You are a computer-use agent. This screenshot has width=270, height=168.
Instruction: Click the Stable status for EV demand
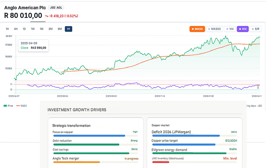click(x=233, y=149)
